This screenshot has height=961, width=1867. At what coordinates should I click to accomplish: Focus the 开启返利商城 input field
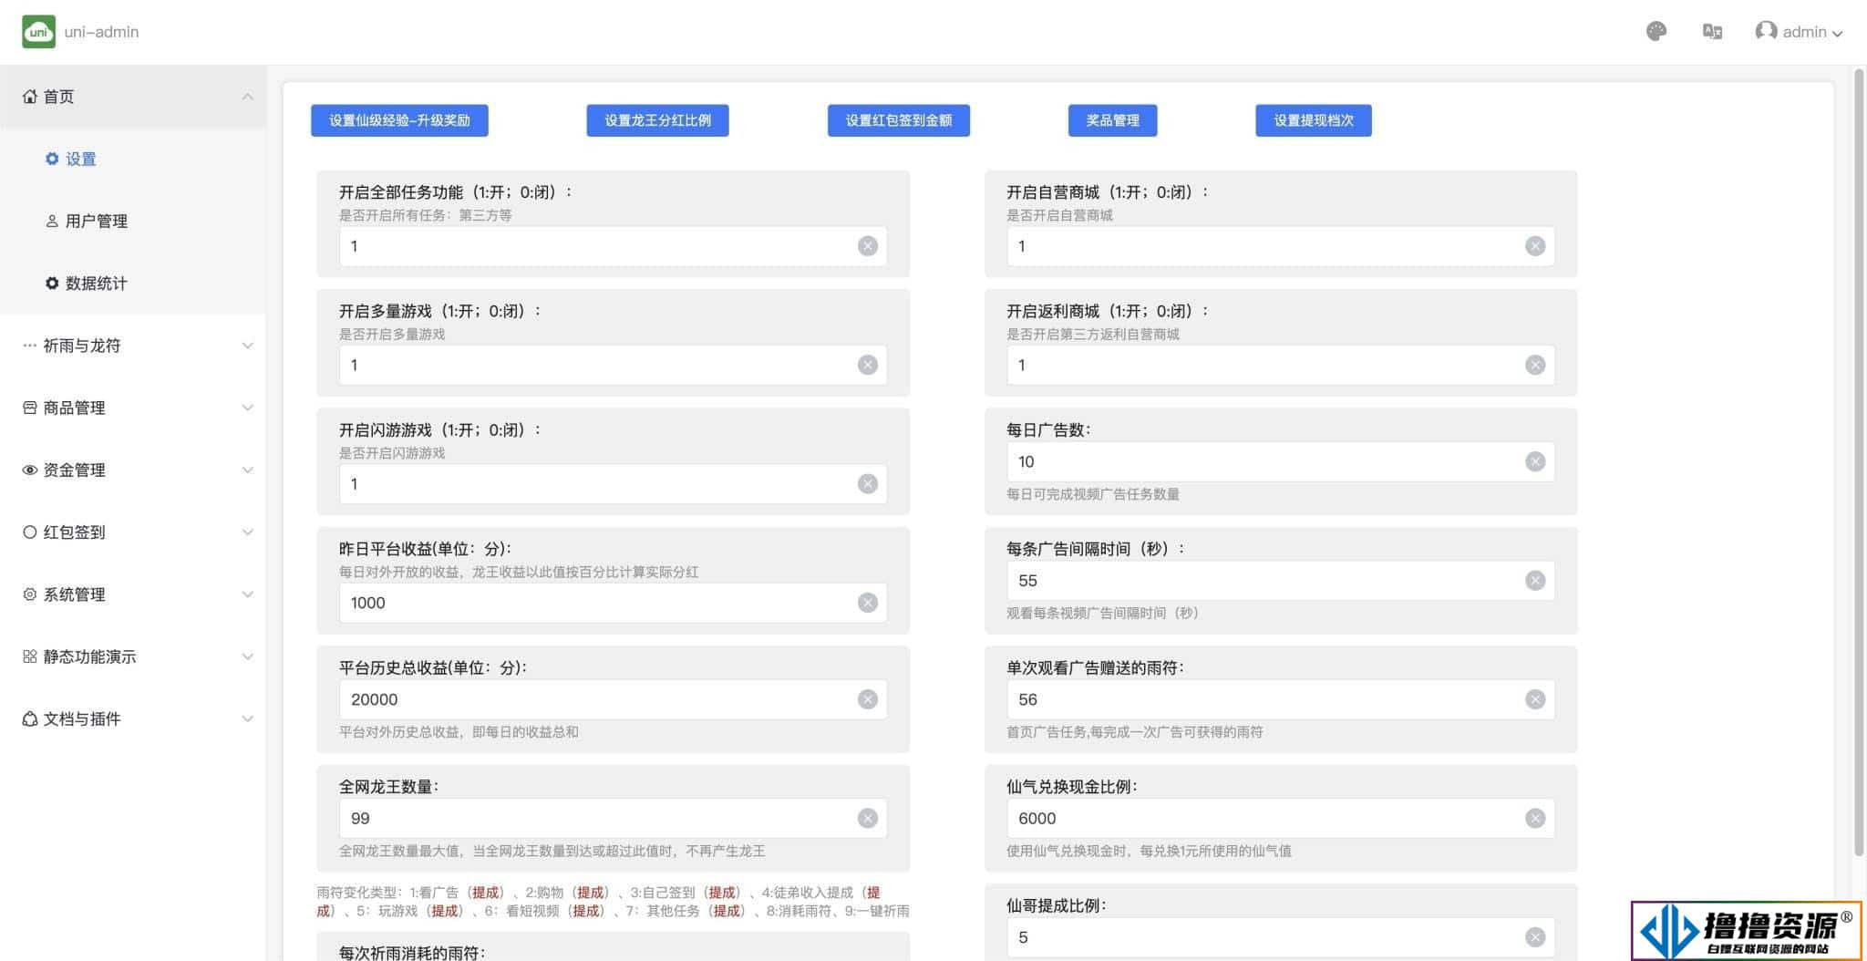[x=1281, y=365]
